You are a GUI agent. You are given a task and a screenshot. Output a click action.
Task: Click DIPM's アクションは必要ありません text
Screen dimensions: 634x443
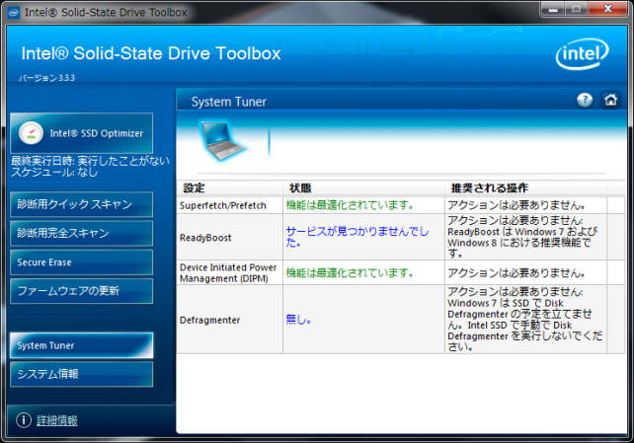point(515,272)
